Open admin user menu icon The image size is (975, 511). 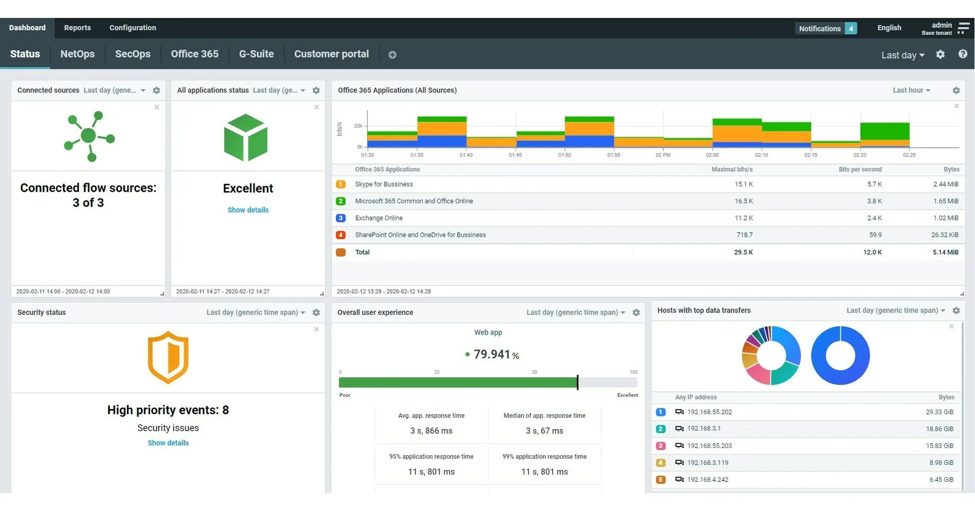click(964, 28)
